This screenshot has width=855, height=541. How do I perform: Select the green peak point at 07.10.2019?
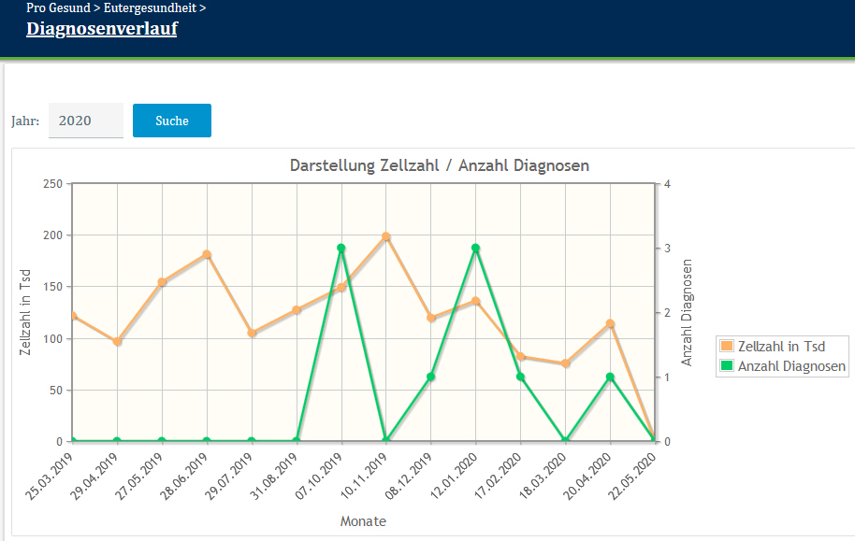click(x=341, y=249)
